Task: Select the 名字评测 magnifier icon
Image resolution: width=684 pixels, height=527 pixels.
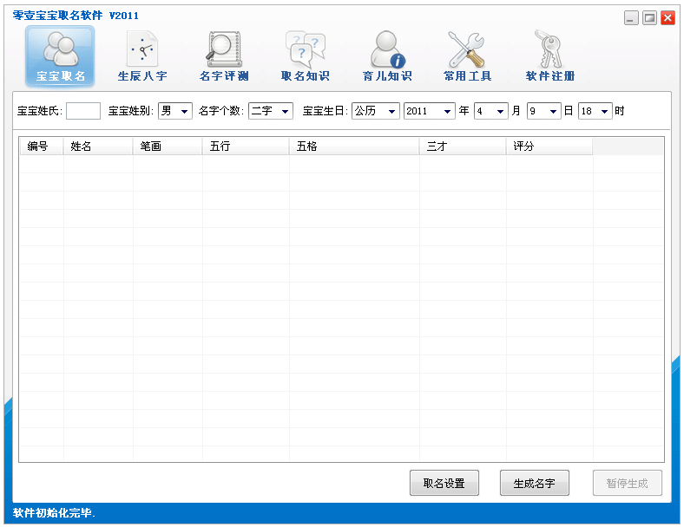Action: point(224,56)
